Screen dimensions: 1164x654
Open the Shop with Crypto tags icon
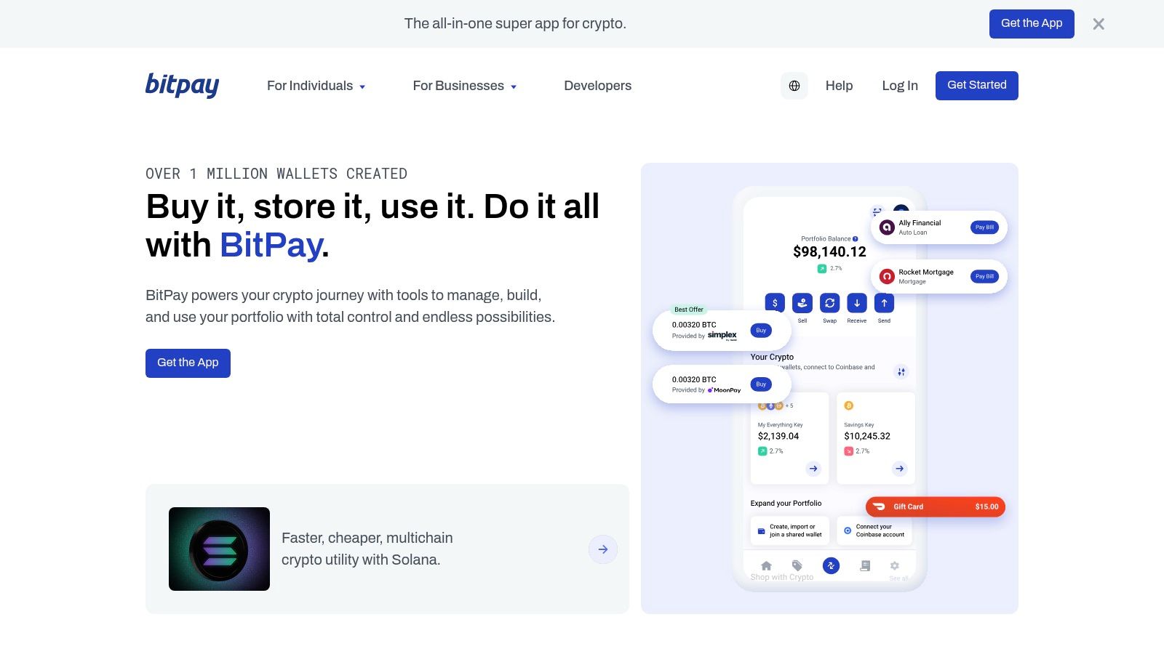[797, 565]
